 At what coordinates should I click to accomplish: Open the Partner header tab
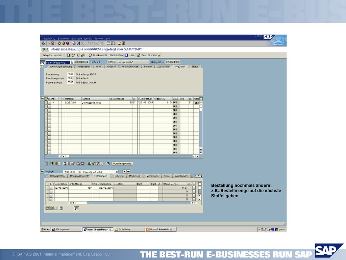(x=148, y=67)
